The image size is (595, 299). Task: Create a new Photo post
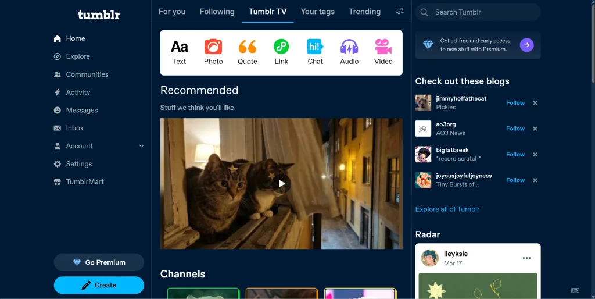(x=213, y=52)
